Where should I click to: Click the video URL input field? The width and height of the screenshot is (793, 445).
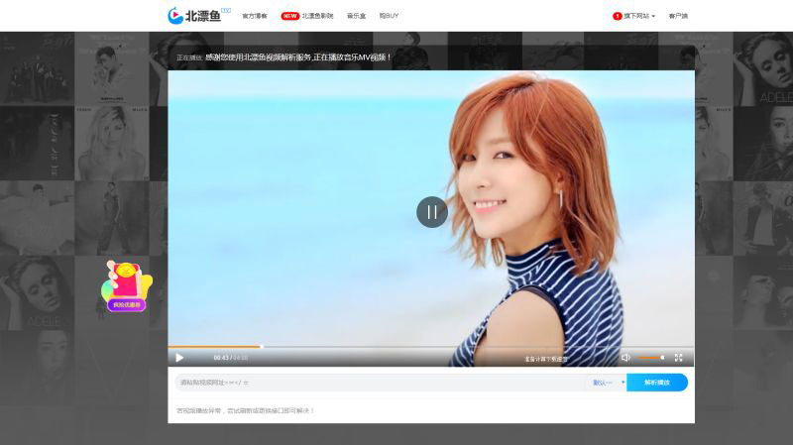point(377,383)
